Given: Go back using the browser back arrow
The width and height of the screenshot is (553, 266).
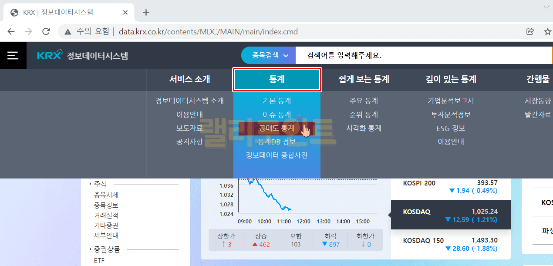Looking at the screenshot, I should (x=11, y=31).
